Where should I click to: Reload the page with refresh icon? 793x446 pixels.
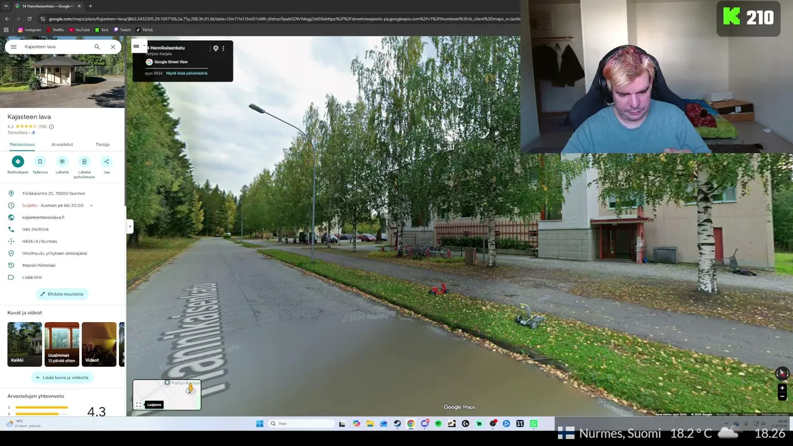tap(29, 19)
